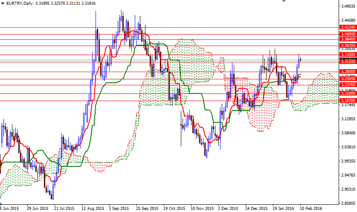
Task: Click the 3.49035 value on price axis
Action: click(348, 6)
